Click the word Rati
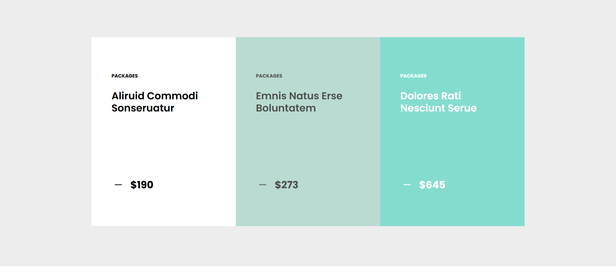Screen dimensions: 616x275 point(451,96)
